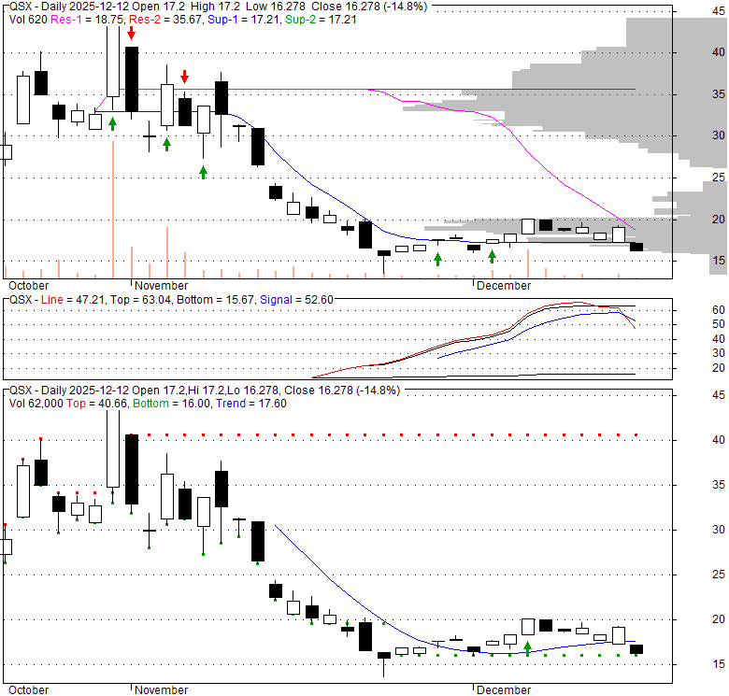Click the 15 price level on the top chart
This screenshot has width=729, height=696.
pos(719,261)
